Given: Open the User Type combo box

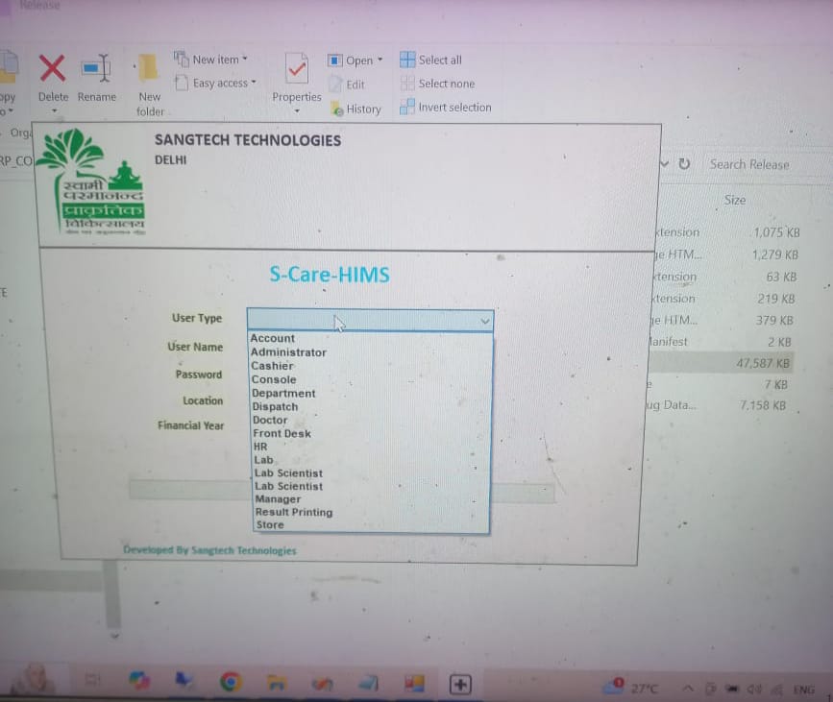Looking at the screenshot, I should 370,320.
